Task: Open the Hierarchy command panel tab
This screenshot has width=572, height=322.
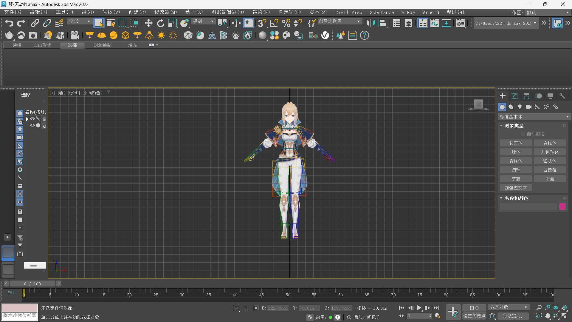Action: (526, 96)
